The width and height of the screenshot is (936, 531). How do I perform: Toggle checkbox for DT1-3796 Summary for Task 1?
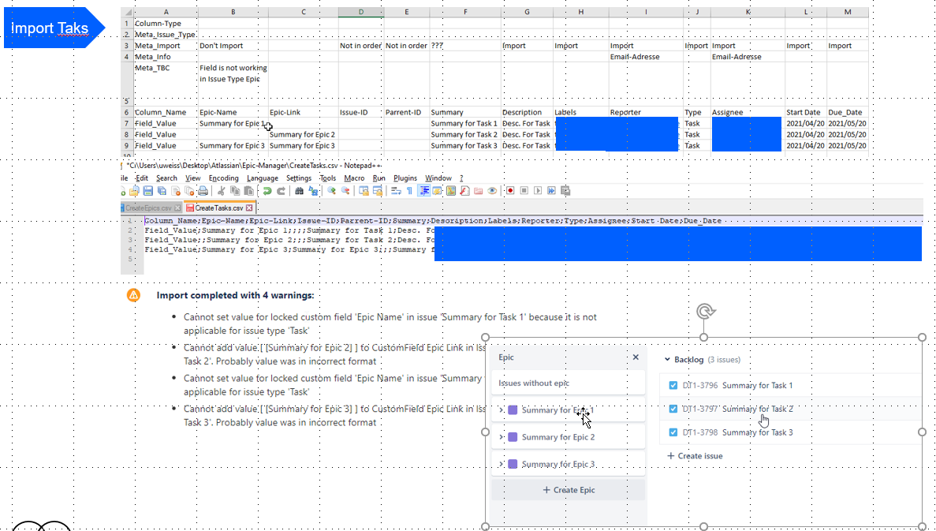point(673,385)
